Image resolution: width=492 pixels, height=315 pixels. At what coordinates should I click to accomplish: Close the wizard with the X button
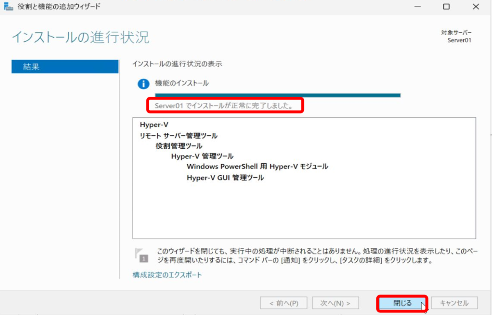pyautogui.click(x=476, y=7)
